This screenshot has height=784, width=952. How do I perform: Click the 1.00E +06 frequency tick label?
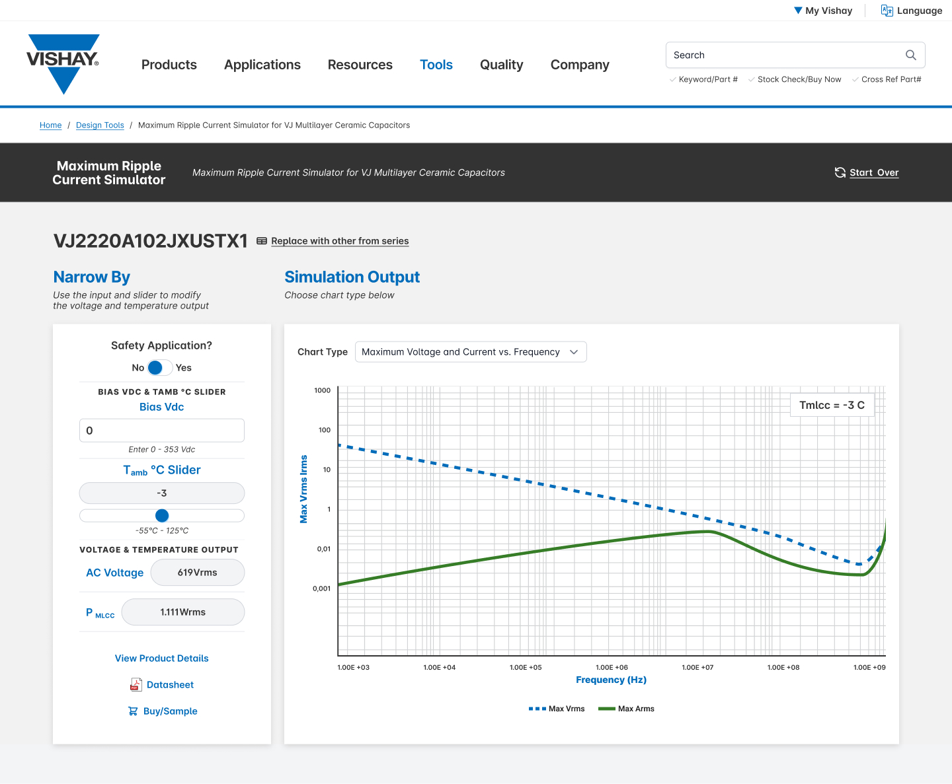tap(612, 668)
